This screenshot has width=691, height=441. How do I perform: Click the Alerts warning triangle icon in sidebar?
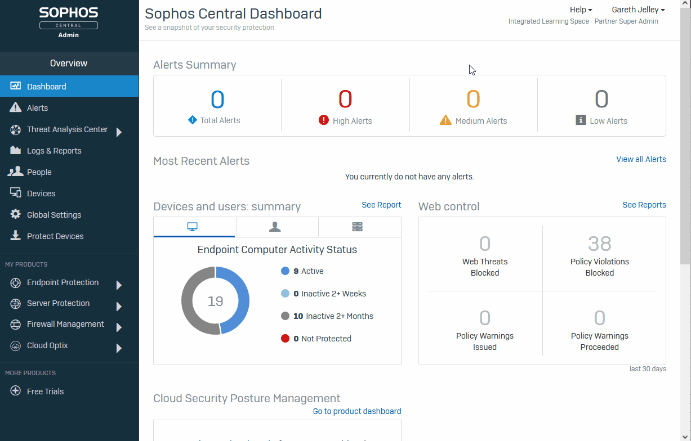(x=16, y=107)
